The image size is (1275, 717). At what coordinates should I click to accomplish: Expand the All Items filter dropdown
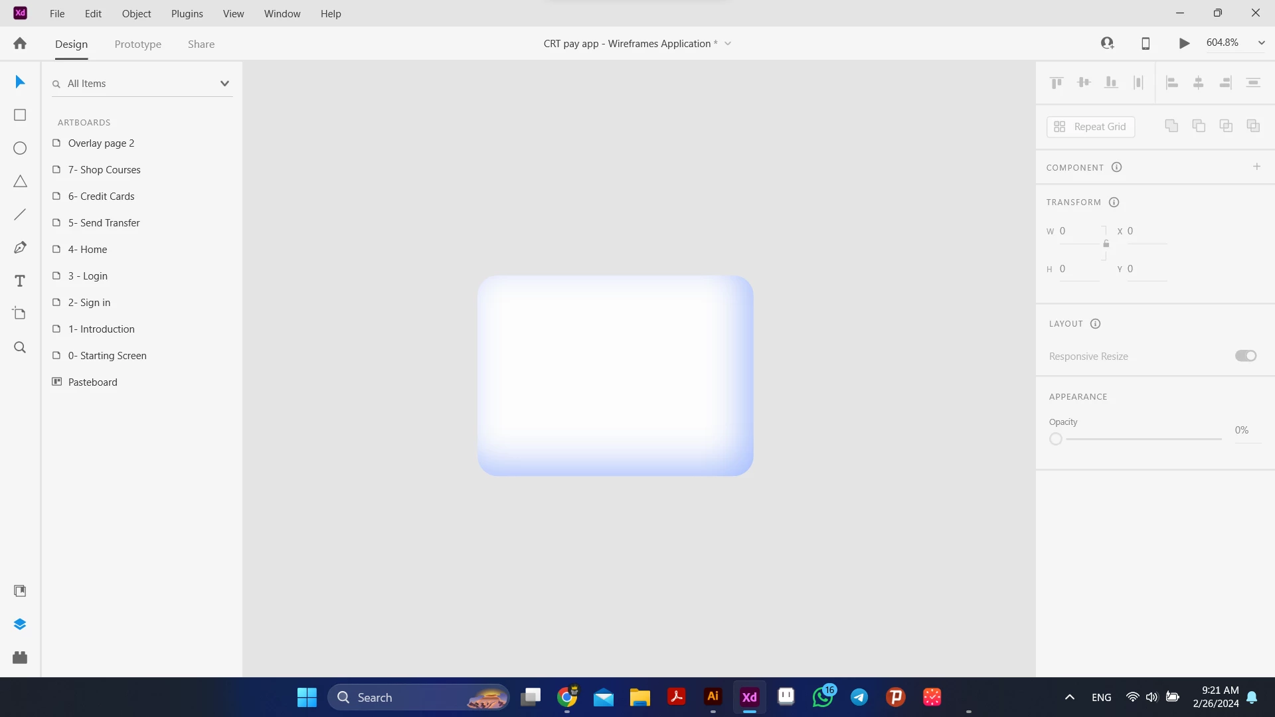point(224,84)
